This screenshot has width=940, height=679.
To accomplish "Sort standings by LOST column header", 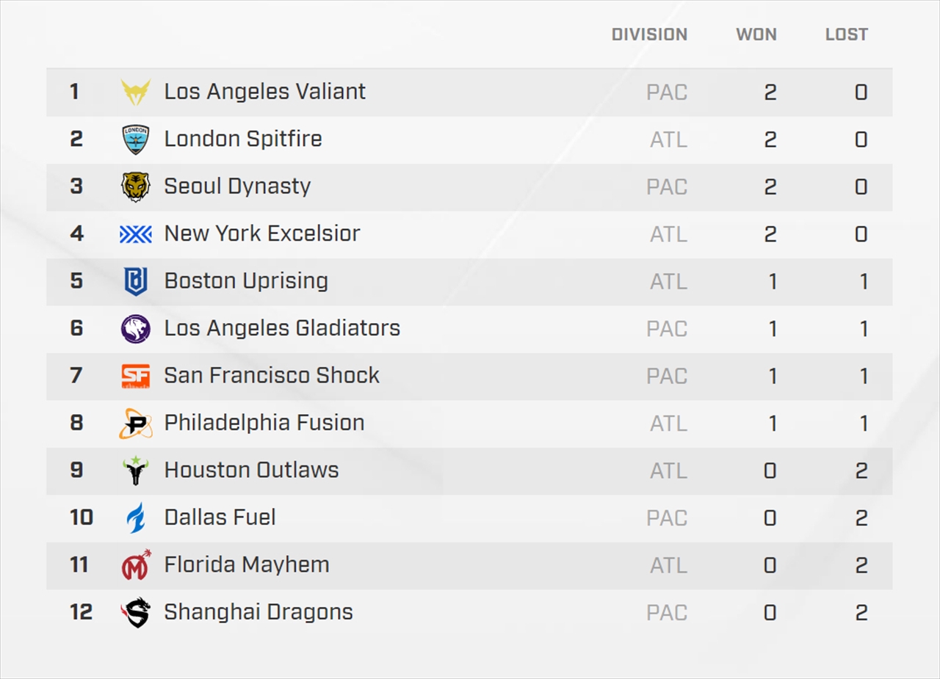I will [x=846, y=35].
